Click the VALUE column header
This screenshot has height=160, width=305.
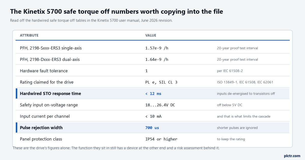click(x=151, y=35)
